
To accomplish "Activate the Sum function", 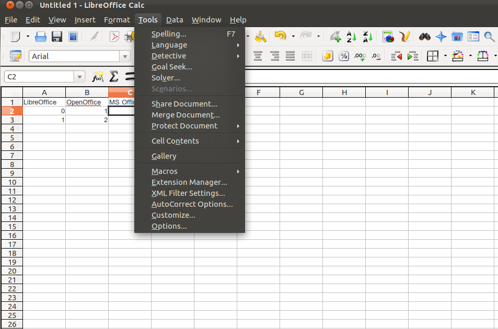I will point(113,77).
